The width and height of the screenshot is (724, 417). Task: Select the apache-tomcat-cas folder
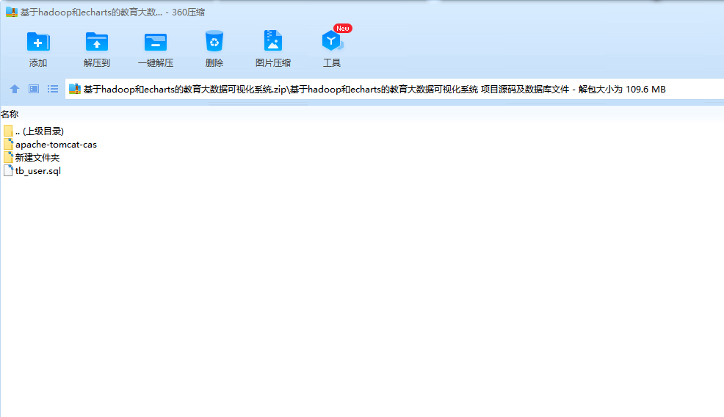[x=50, y=145]
